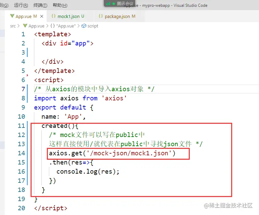
Task: Expand breadcrumb chevron before script
Action: click(78, 26)
